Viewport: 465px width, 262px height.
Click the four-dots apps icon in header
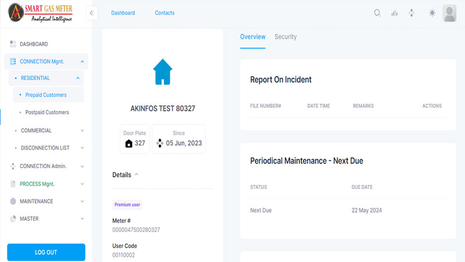[x=412, y=13]
